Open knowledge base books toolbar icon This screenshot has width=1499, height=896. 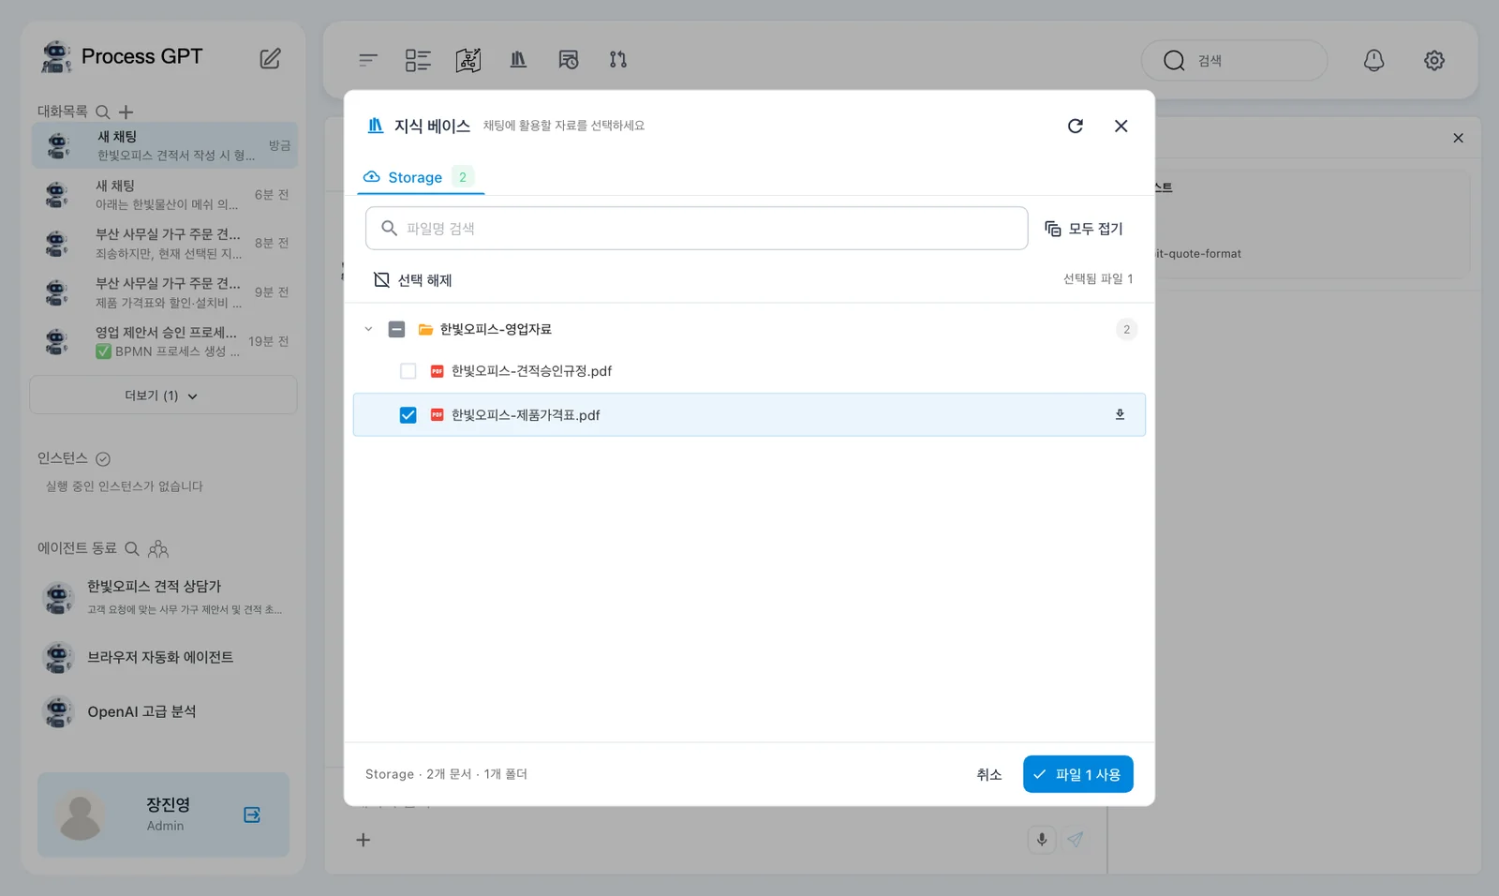518,59
